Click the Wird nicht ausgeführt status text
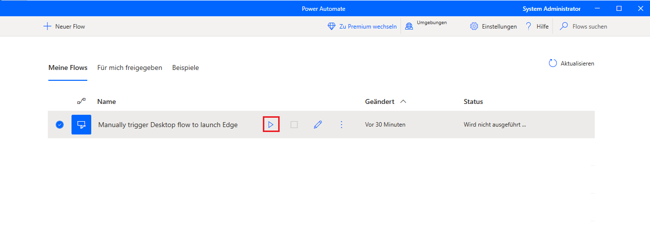650x232 pixels. [495, 125]
